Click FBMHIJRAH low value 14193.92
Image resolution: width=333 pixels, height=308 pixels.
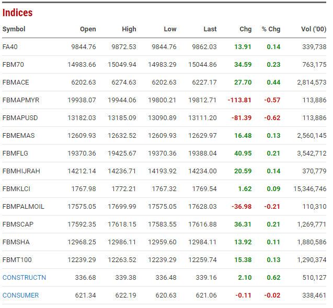[x=162, y=171]
